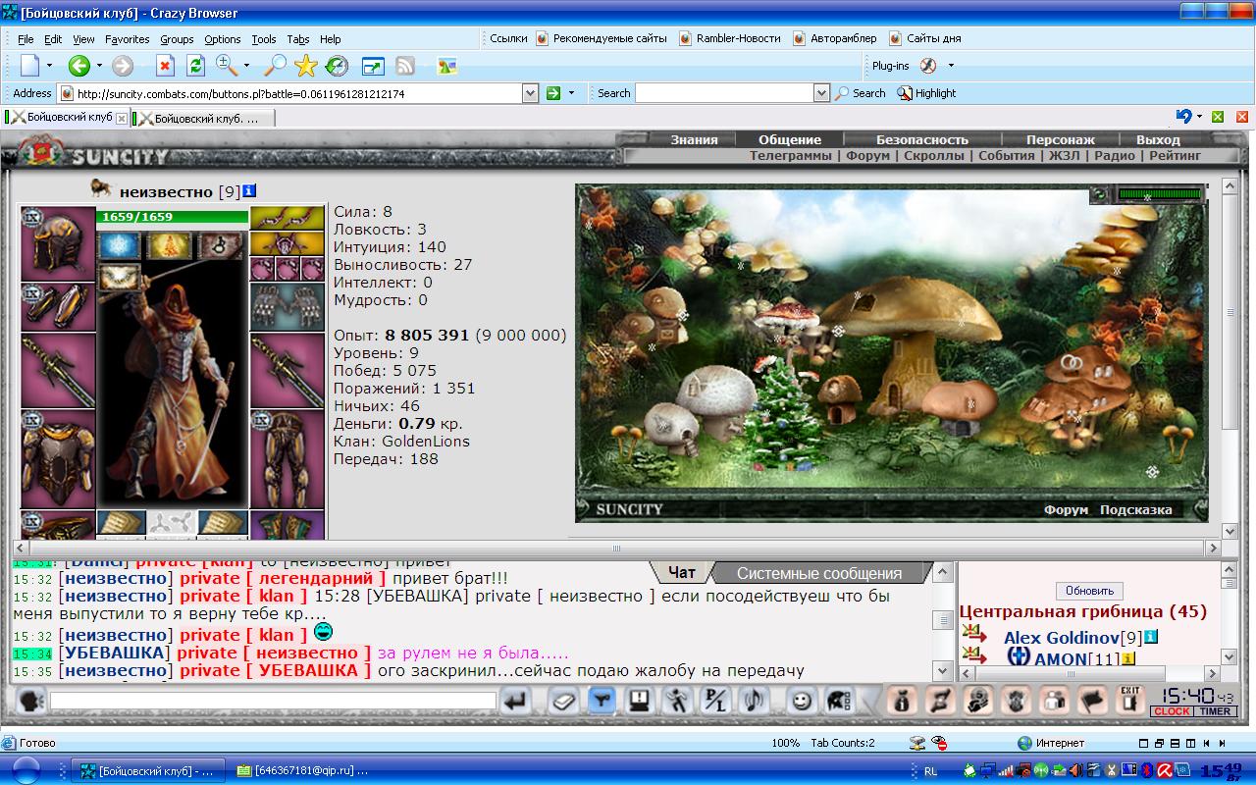Click the snowflake effect icon
The height and width of the screenshot is (785, 1256).
click(x=119, y=244)
